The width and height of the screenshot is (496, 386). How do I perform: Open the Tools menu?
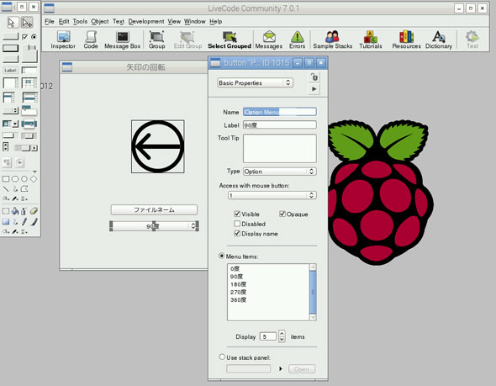point(80,22)
